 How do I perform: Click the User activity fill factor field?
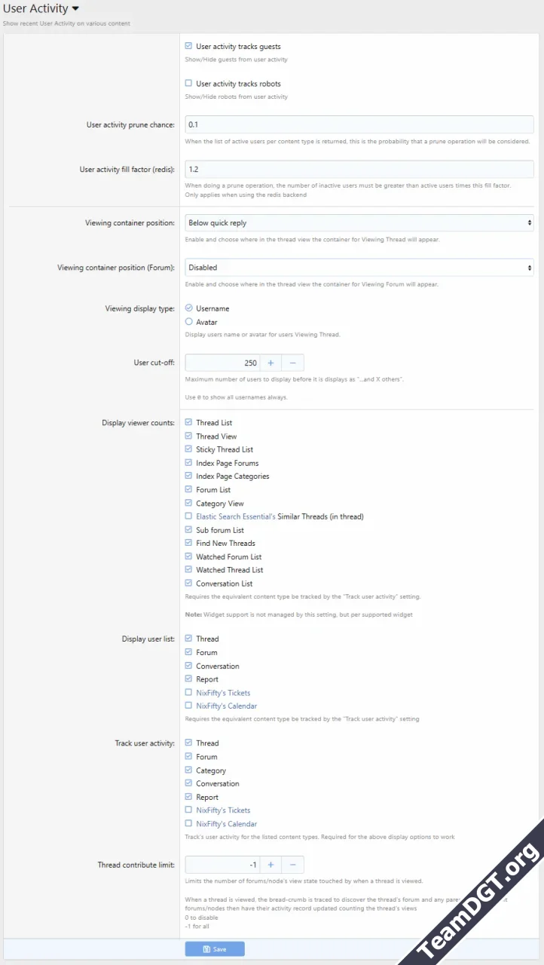[359, 170]
